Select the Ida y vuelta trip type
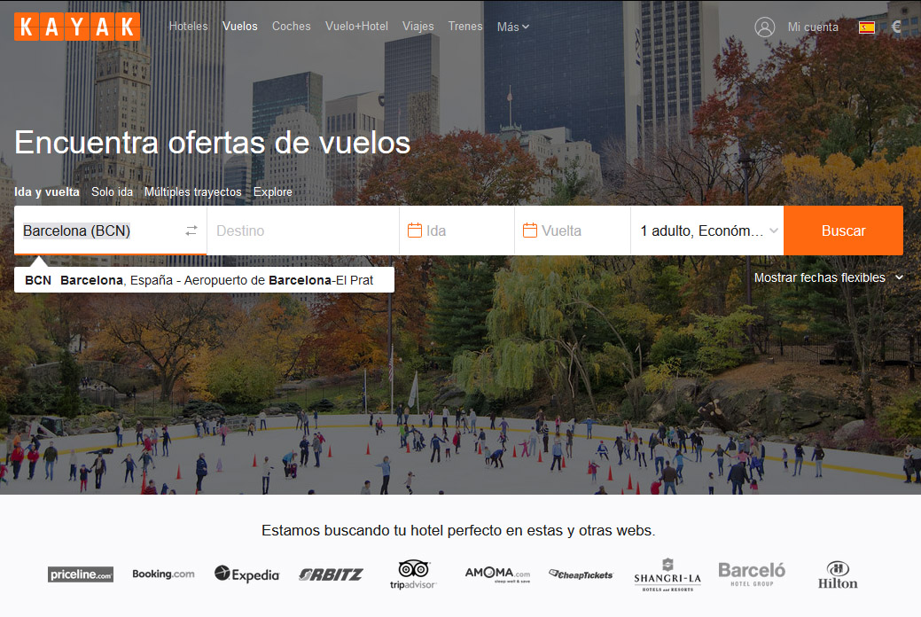This screenshot has width=921, height=617. point(47,191)
